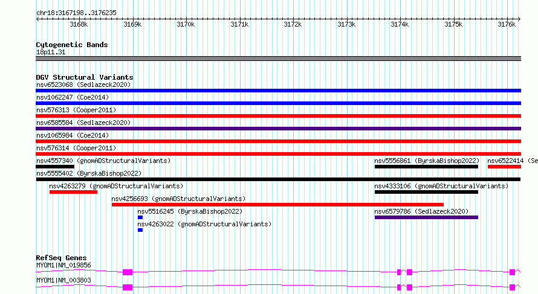Screen dimensions: 538x294
Task: Click the gray 18p11.31 cytoband bar
Action: 278,59
